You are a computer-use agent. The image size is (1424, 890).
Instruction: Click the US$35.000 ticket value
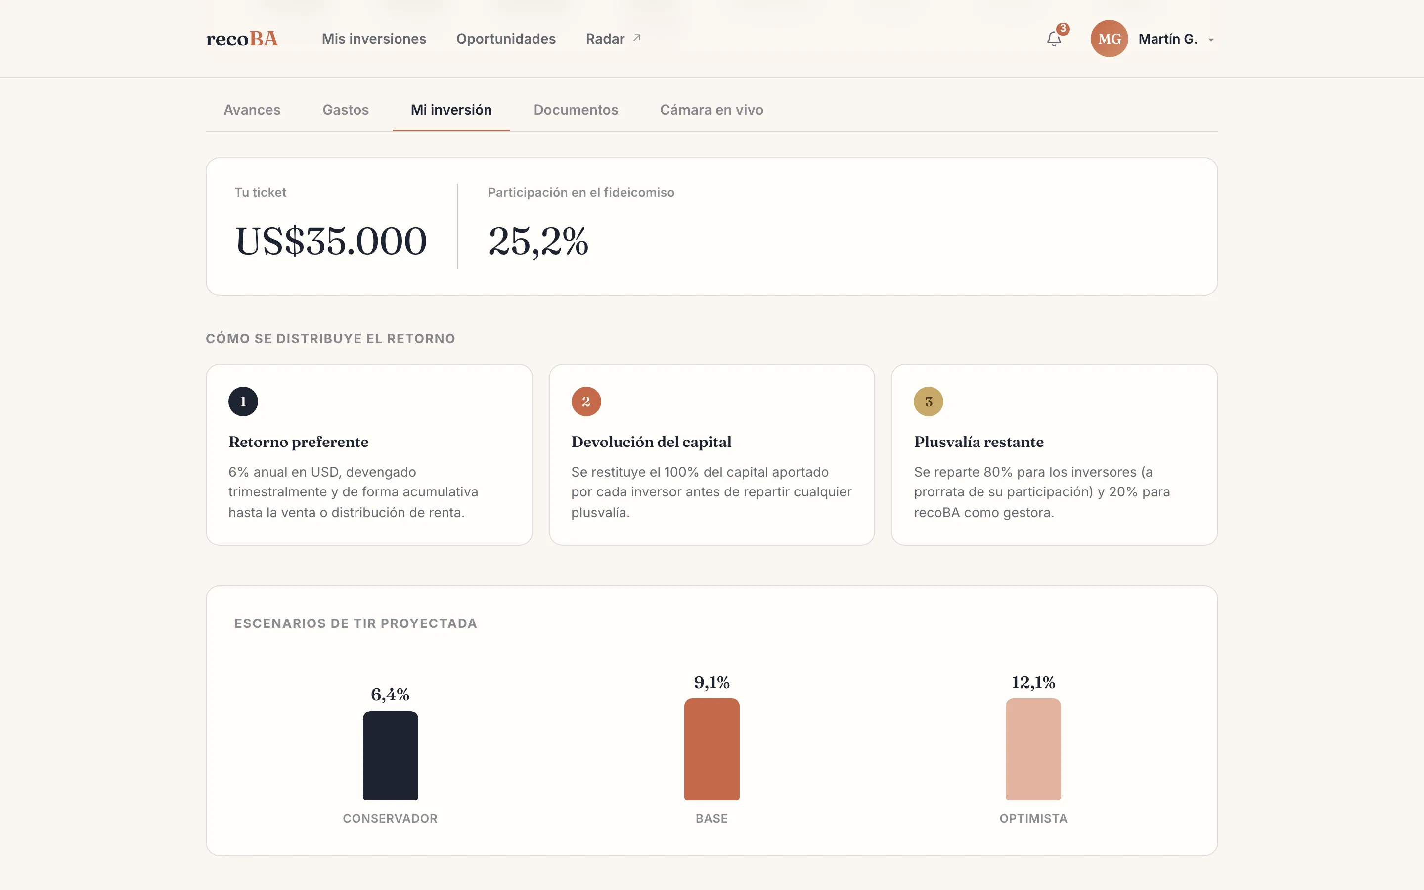tap(331, 241)
